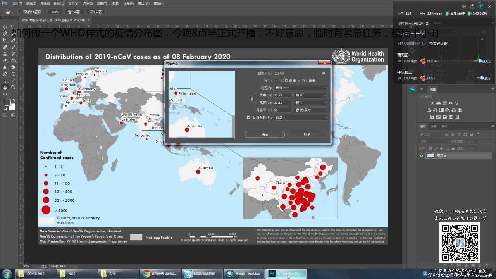Click the foreground color swatch

(x=7, y=103)
